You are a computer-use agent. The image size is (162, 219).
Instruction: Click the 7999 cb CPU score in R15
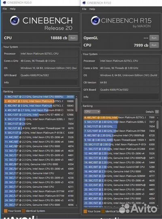[x=141, y=45]
